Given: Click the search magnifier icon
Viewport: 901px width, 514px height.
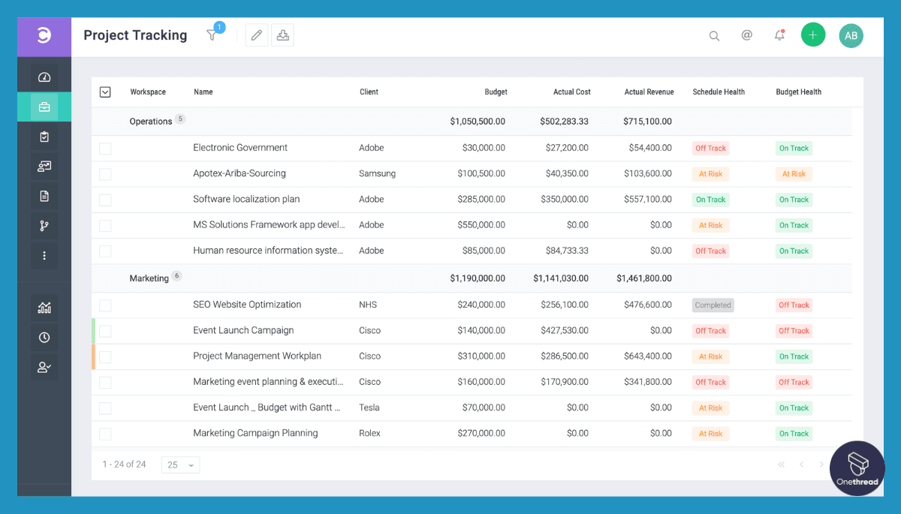Looking at the screenshot, I should (714, 36).
